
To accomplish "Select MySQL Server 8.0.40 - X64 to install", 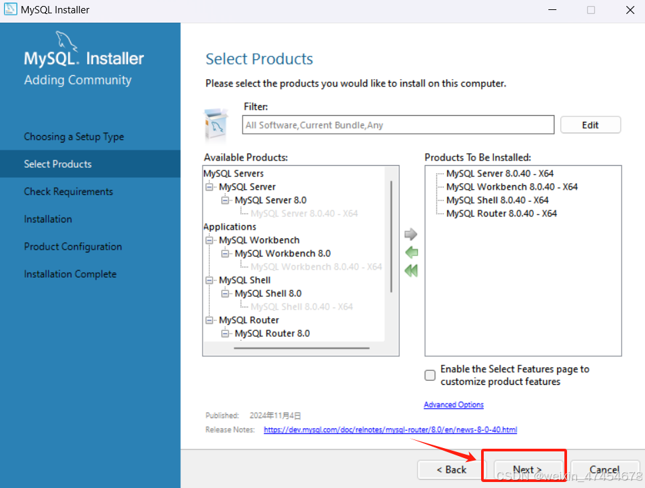I will tap(500, 174).
